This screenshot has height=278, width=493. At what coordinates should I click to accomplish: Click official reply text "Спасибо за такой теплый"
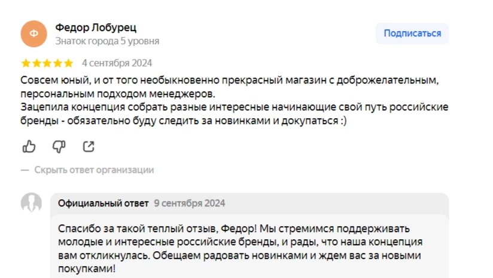pos(240,249)
